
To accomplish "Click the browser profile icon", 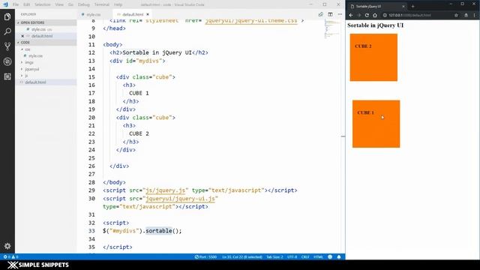I will click(x=466, y=15).
